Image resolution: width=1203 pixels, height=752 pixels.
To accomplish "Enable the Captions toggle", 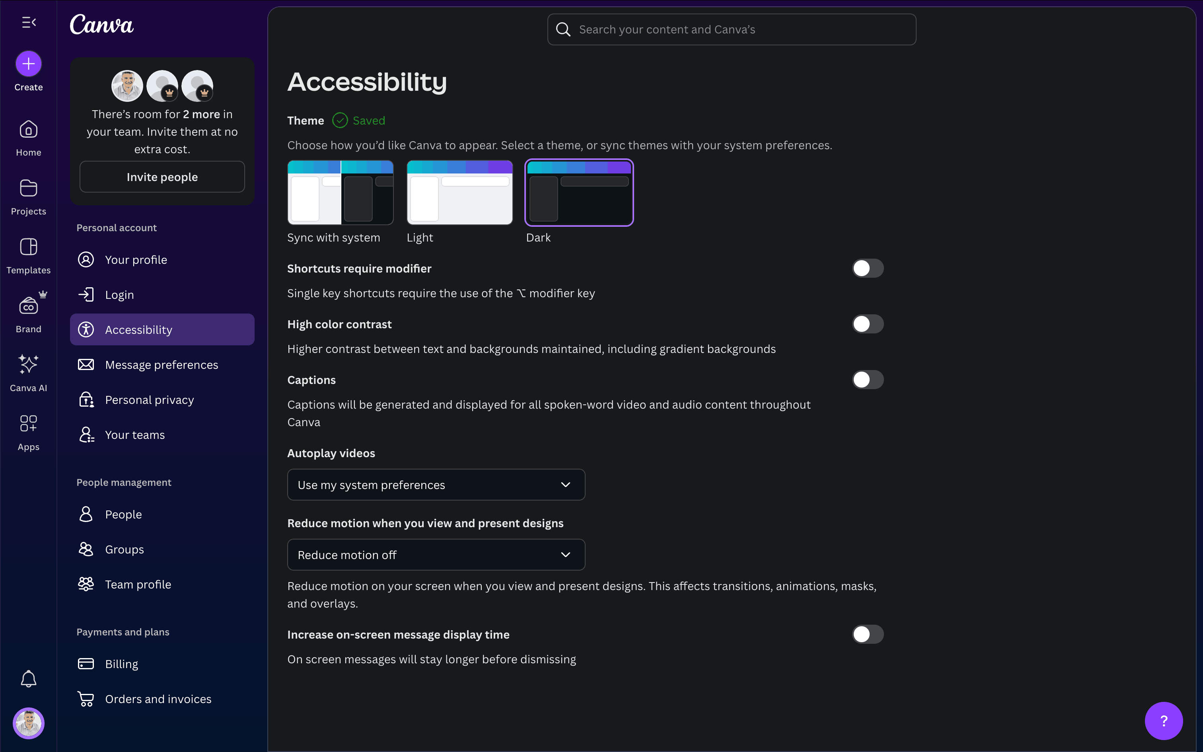I will [868, 380].
